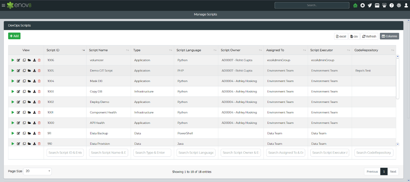This screenshot has height=182, width=410.
Task: Export the table as csv
Action: coord(354,36)
